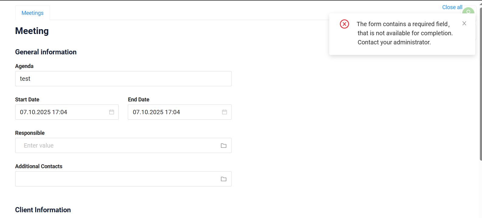Open the End Date calendar picker icon
The height and width of the screenshot is (218, 482).
click(225, 112)
